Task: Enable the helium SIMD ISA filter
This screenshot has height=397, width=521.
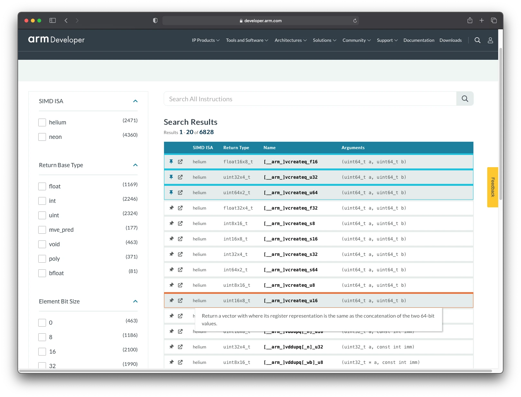Action: click(x=42, y=122)
